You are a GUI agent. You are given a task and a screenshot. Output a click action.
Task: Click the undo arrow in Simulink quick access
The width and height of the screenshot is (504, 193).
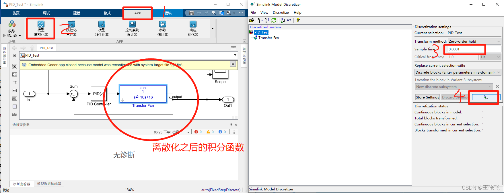[199, 13]
